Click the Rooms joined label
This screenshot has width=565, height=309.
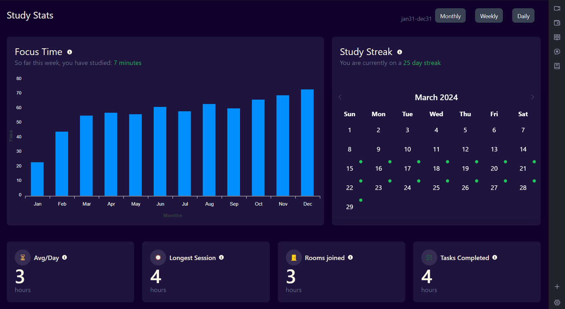pos(325,258)
